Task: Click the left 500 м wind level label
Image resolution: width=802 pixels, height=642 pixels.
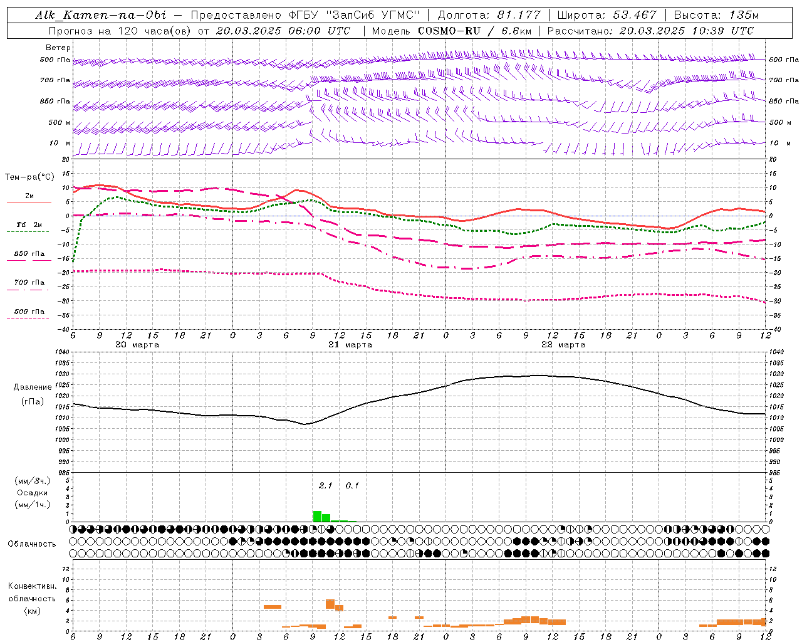Action: click(60, 122)
